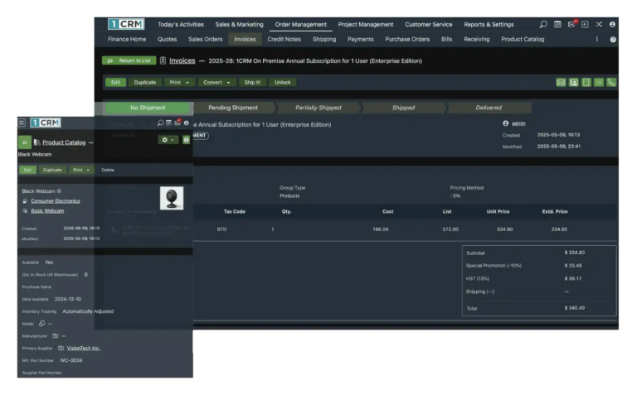Switch to Credit Notes tab
The width and height of the screenshot is (637, 395).
284,40
